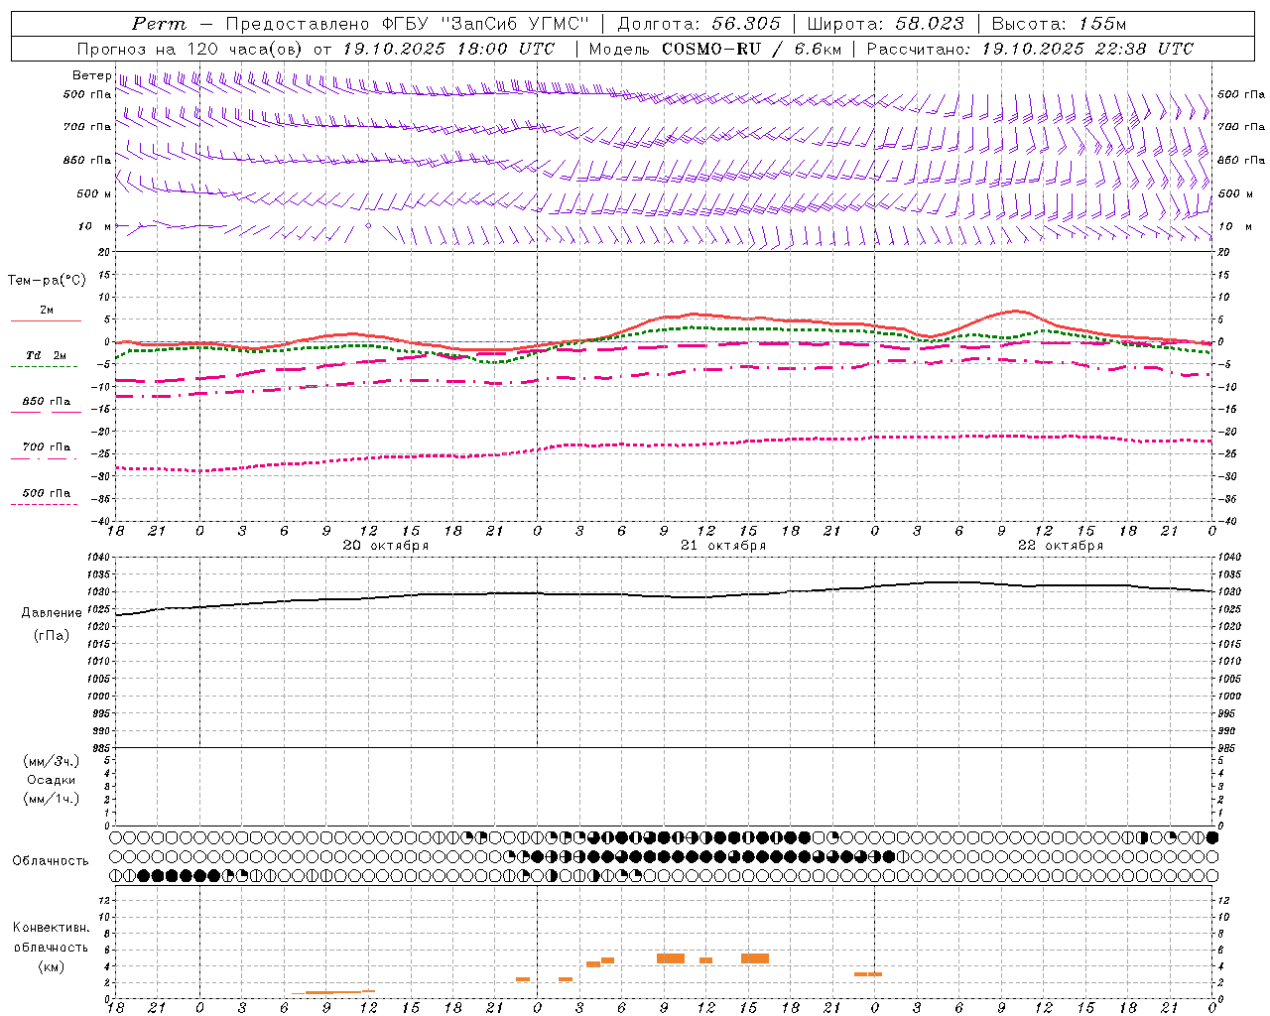Click the "Облачность" cloudiness label
This screenshot has width=1270, height=1016.
click(51, 861)
